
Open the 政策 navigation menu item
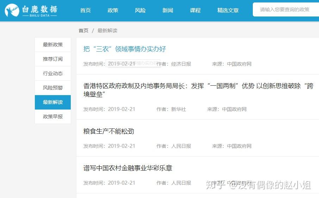(x=113, y=10)
